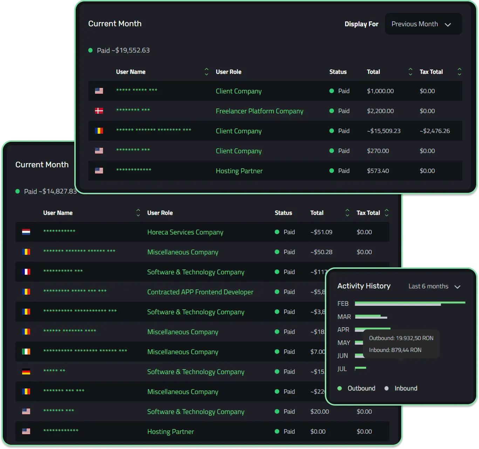Sort top table by Total arrows
Image resolution: width=479 pixels, height=449 pixels.
tap(410, 72)
